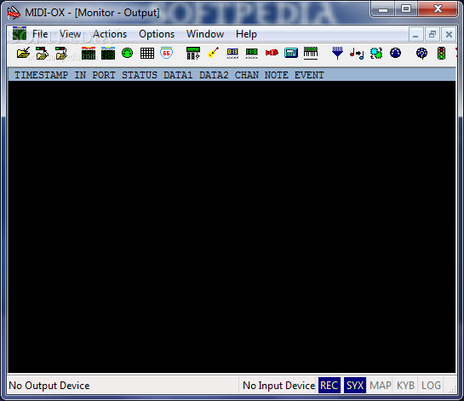The width and height of the screenshot is (464, 401).
Task: Click the No Input Device status text
Action: point(278,386)
